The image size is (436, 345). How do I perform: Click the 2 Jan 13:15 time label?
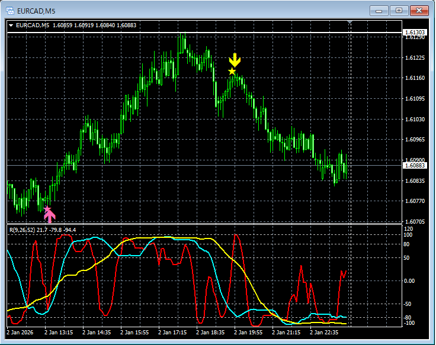59,333
